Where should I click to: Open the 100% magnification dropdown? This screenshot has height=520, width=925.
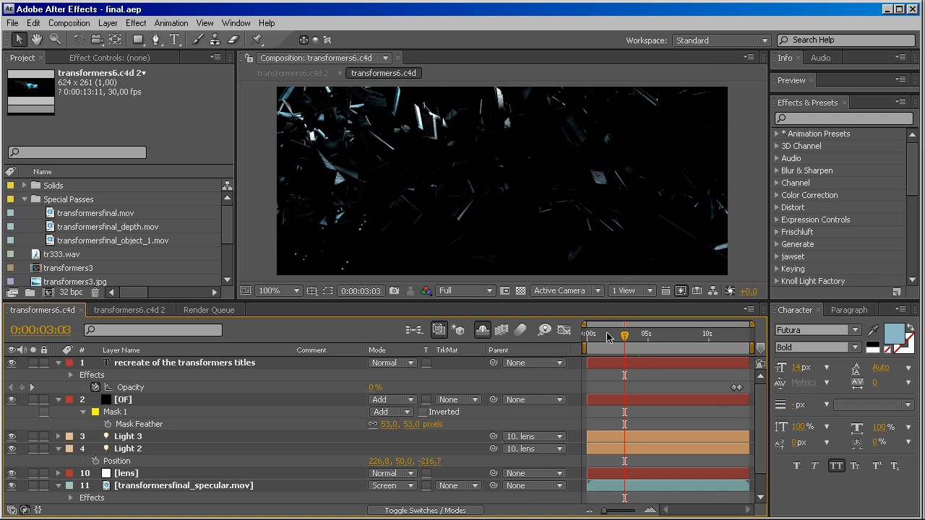[x=280, y=291]
